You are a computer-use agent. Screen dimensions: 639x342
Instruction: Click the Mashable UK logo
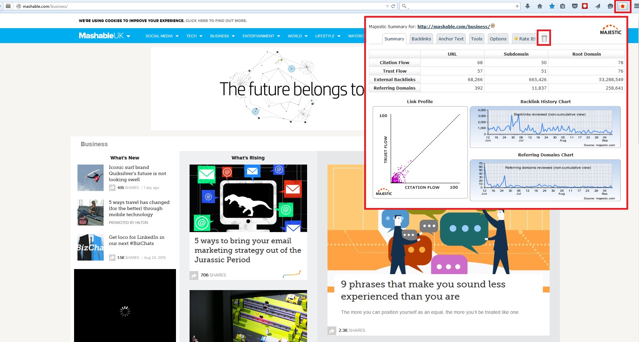coord(101,36)
